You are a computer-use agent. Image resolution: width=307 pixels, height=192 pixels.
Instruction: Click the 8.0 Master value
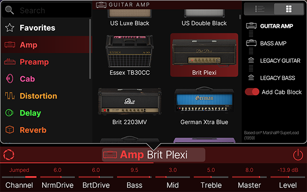249,170
